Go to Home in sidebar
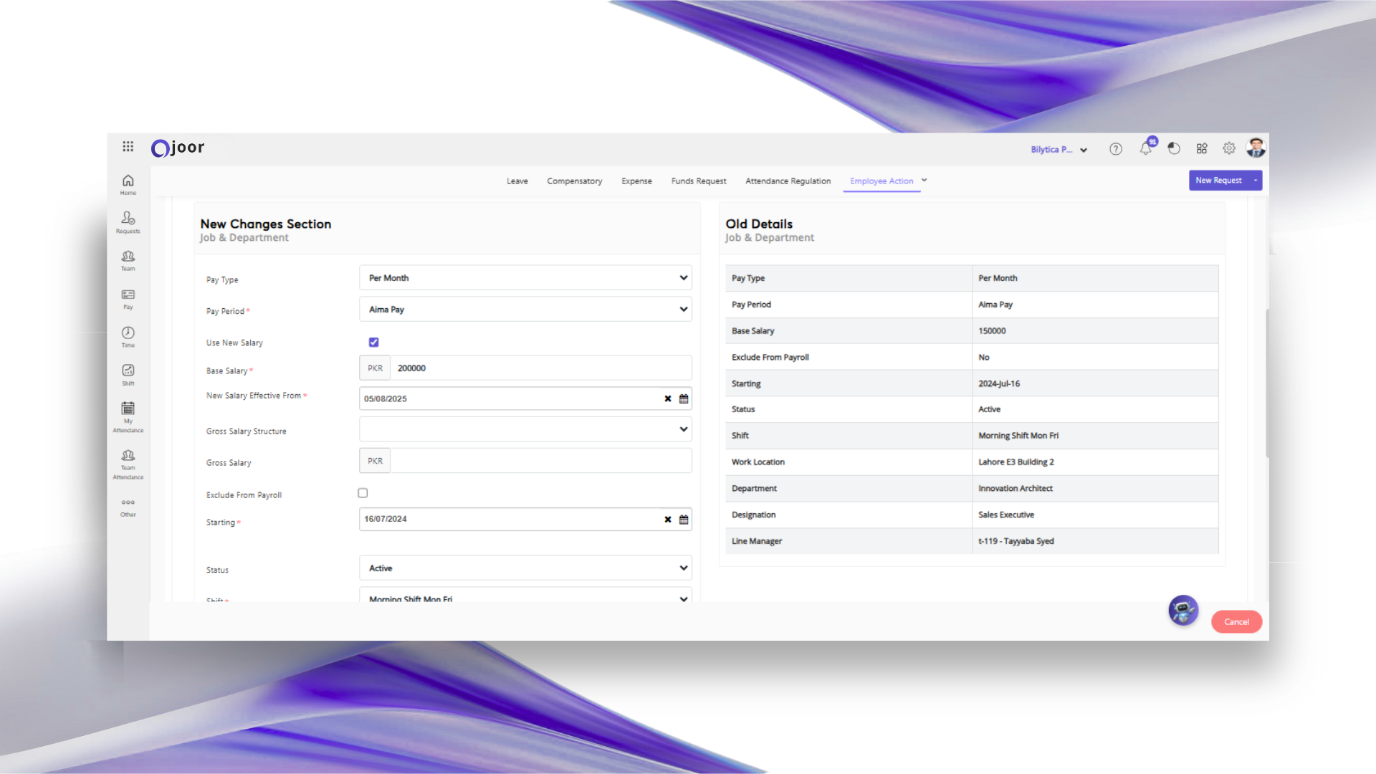Image resolution: width=1376 pixels, height=774 pixels. click(128, 183)
